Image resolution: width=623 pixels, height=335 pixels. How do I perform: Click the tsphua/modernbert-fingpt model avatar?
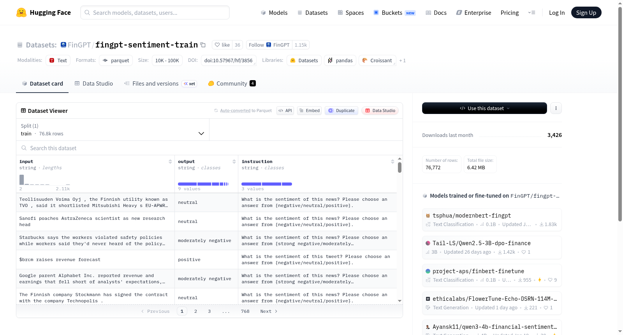[x=428, y=216]
